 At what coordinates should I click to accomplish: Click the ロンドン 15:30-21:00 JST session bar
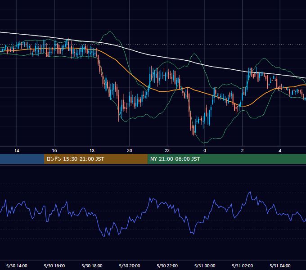coord(95,159)
